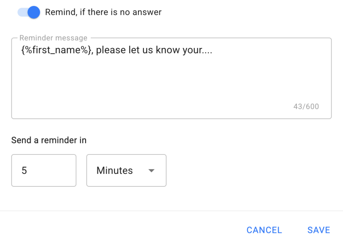Image resolution: width=343 pixels, height=245 pixels.
Task: Click the dropdown arrow next to Minutes
Action: [x=151, y=171]
